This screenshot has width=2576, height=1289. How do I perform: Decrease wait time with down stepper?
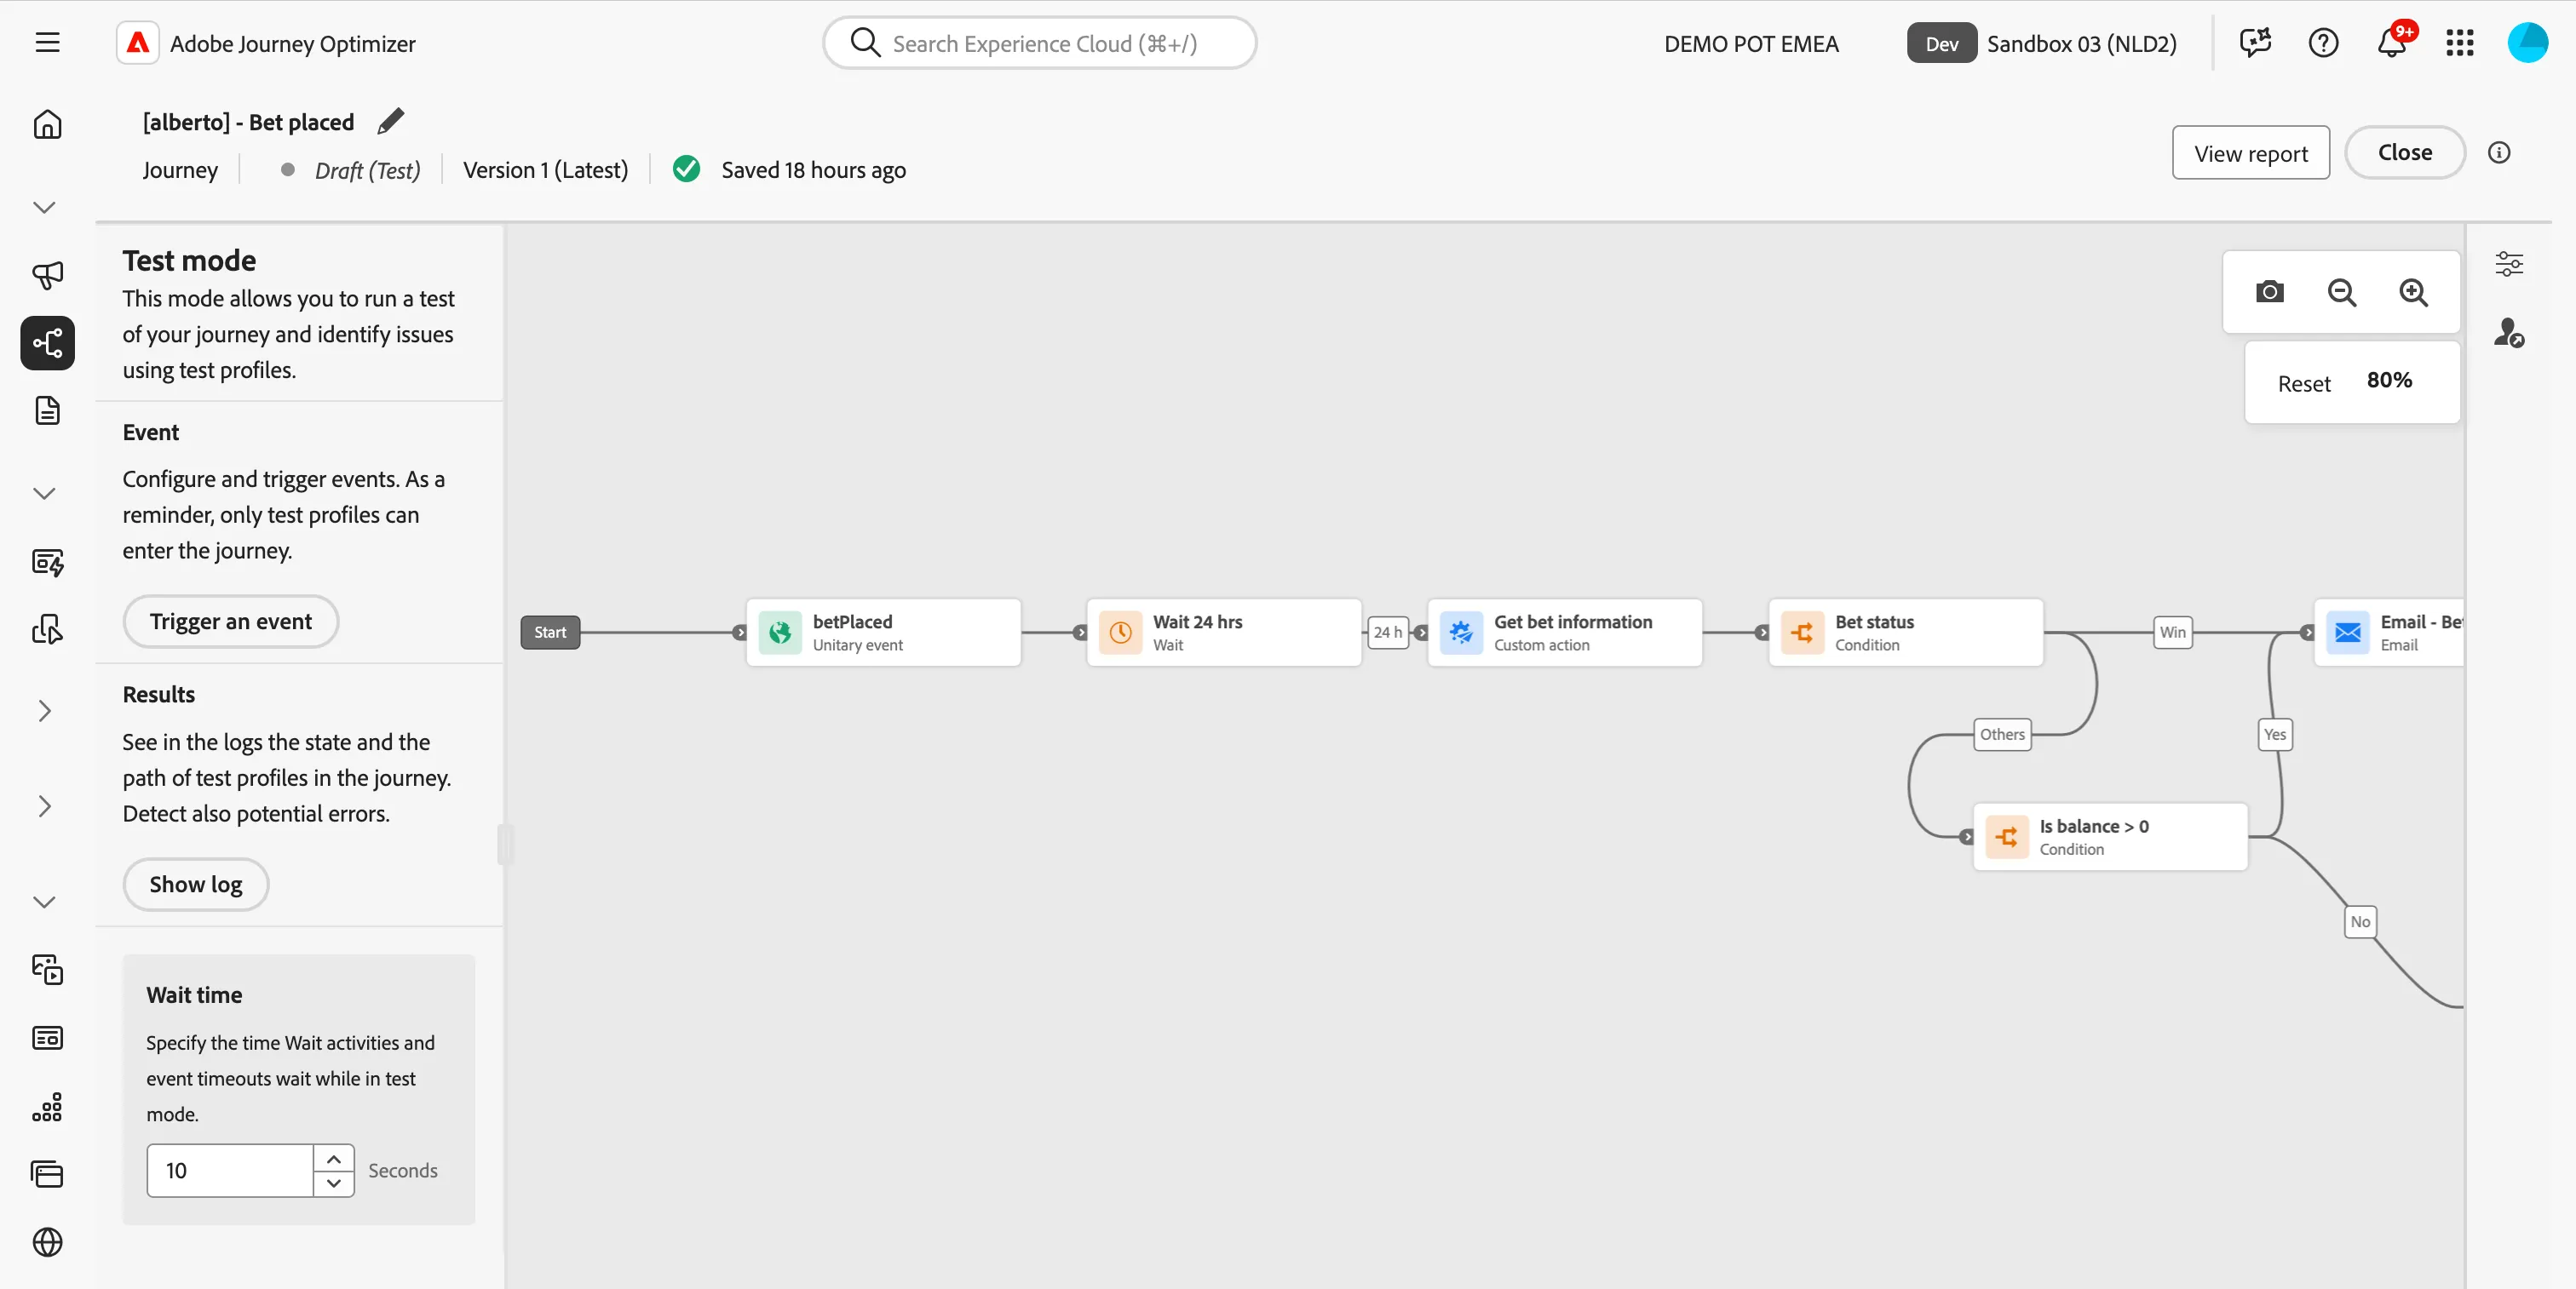point(334,1184)
